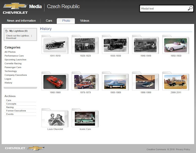
Task: Click the Media header text
Action: click(x=36, y=6)
